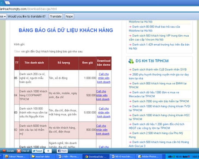This screenshot has height=159, width=199.
Task: Click the 'DS KH TẠI TPHCM' section title
Action: 152,61
